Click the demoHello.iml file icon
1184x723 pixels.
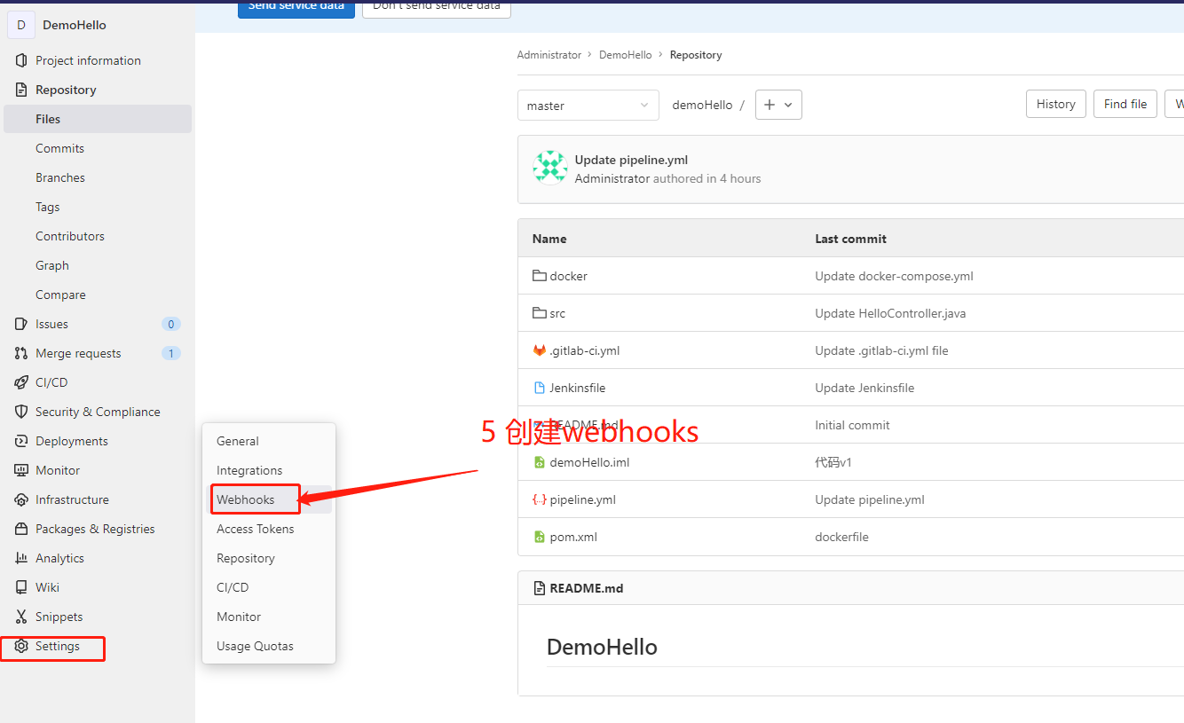[x=539, y=462]
